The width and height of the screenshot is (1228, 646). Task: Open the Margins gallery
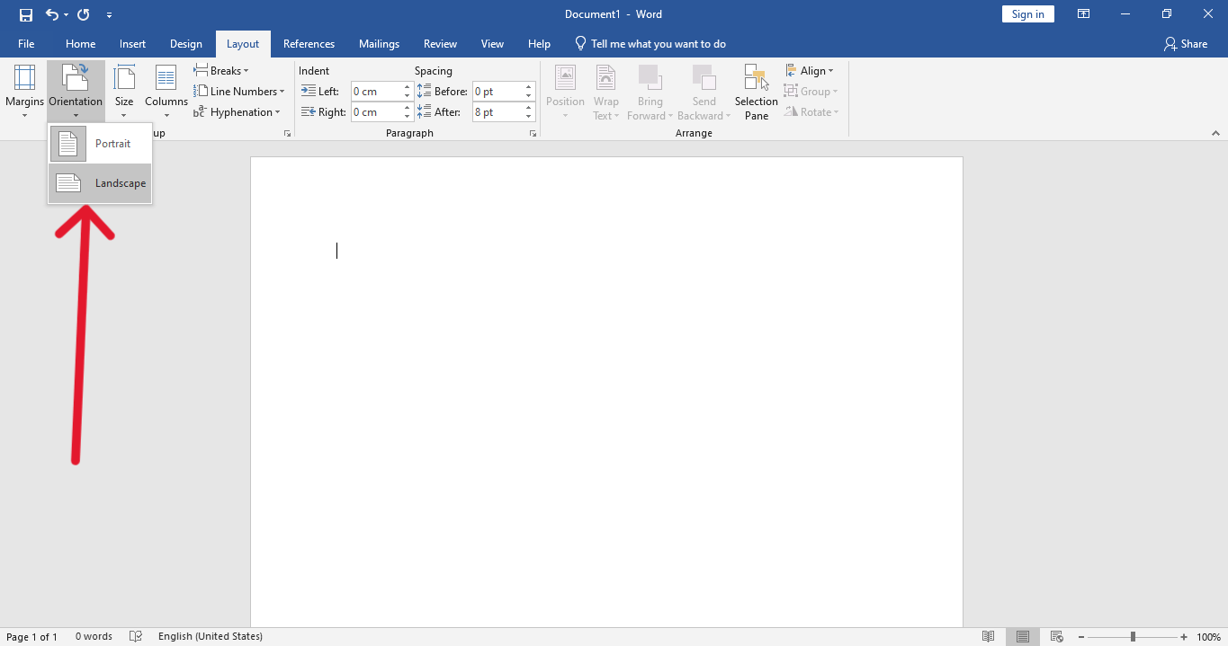pyautogui.click(x=24, y=92)
